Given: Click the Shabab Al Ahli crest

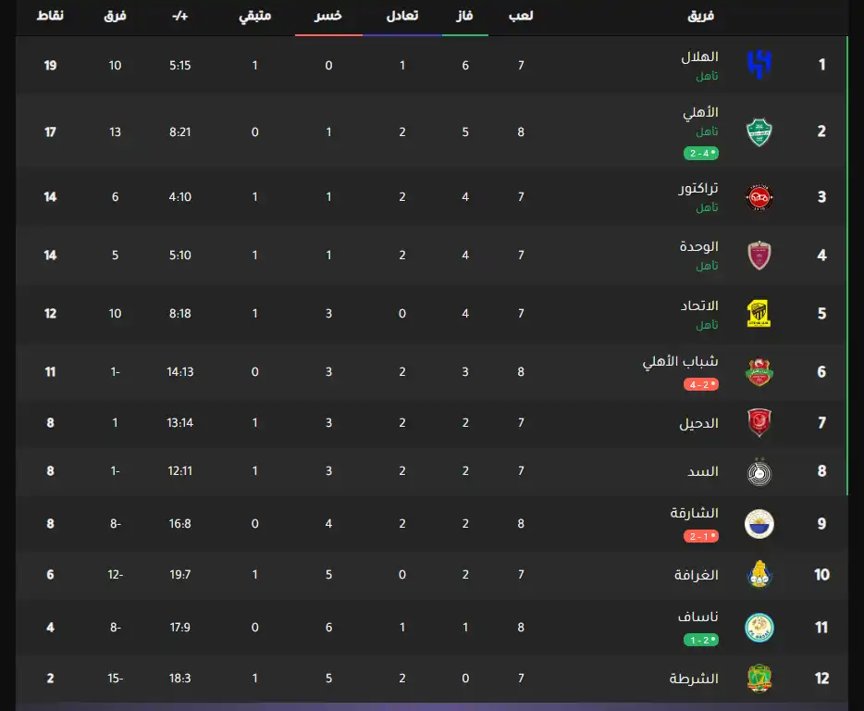Looking at the screenshot, I should (759, 371).
